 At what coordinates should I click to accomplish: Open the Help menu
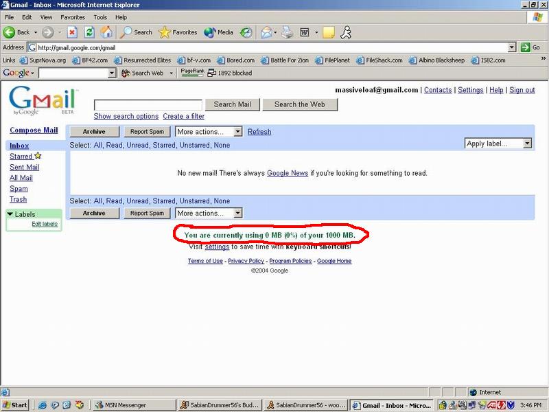121,17
